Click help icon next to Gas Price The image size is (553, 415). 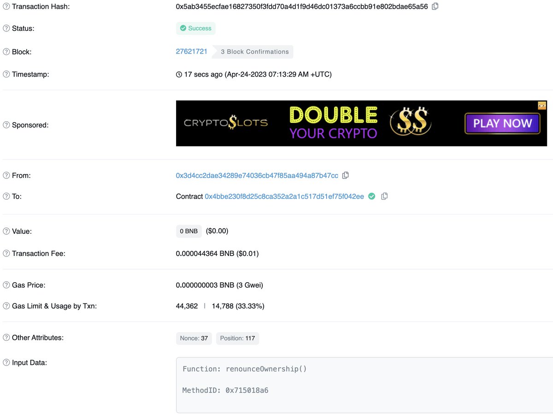point(6,285)
